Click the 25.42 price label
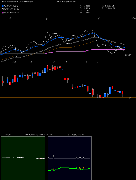Image resolution: width=136 pixels, height=180 pixels. tap(128, 55)
